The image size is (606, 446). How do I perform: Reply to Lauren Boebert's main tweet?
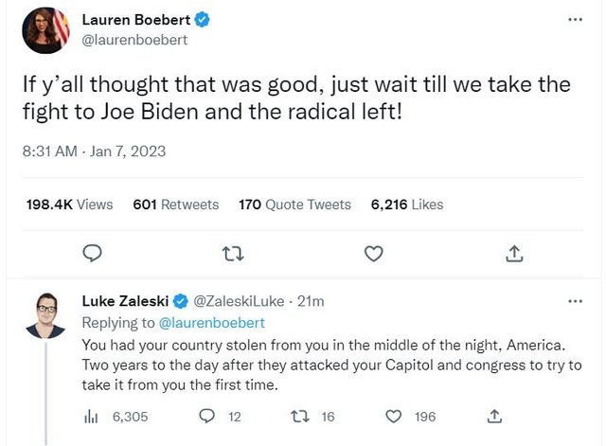(93, 254)
